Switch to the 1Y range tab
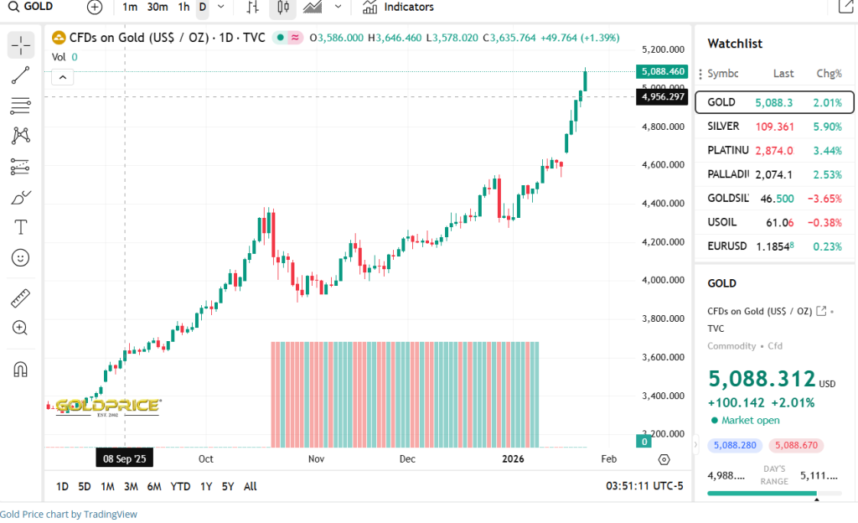 (206, 486)
